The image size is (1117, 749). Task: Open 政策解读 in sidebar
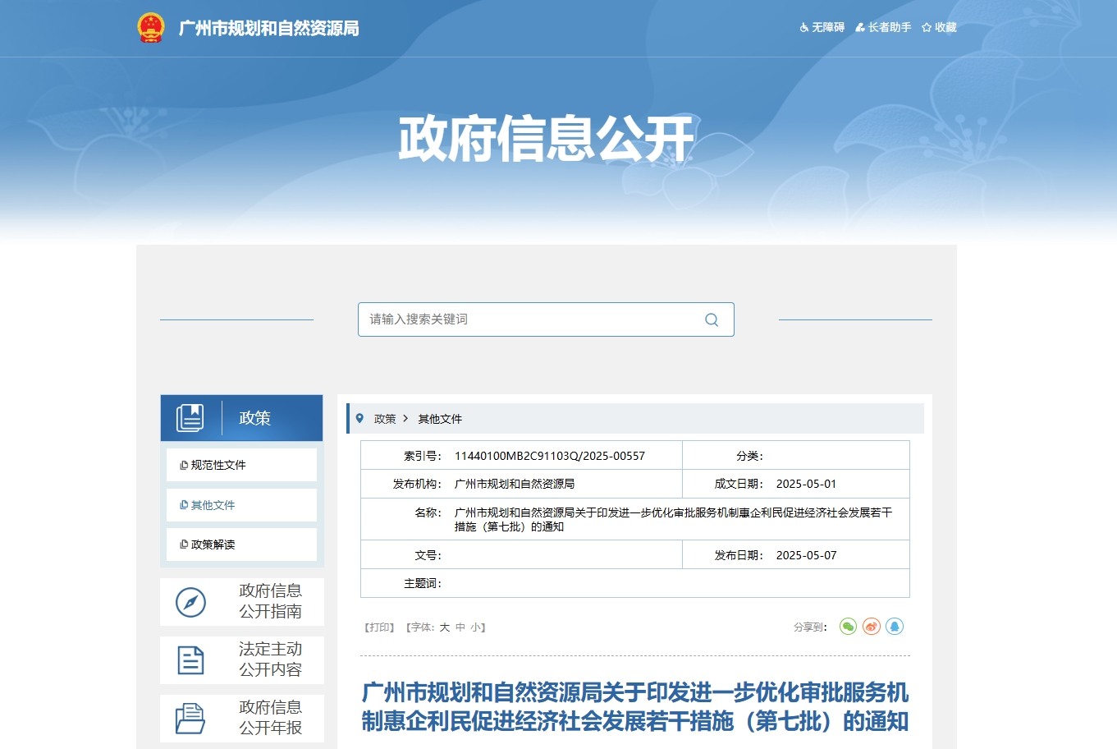click(213, 545)
